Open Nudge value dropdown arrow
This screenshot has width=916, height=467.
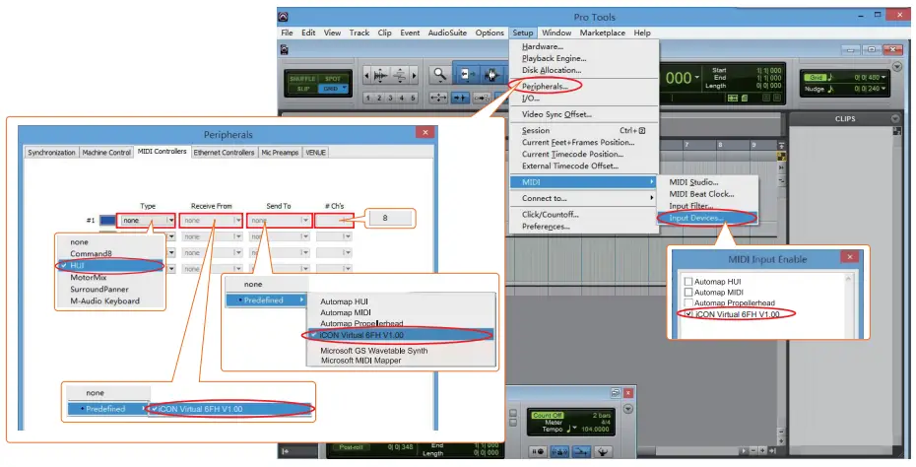(883, 89)
